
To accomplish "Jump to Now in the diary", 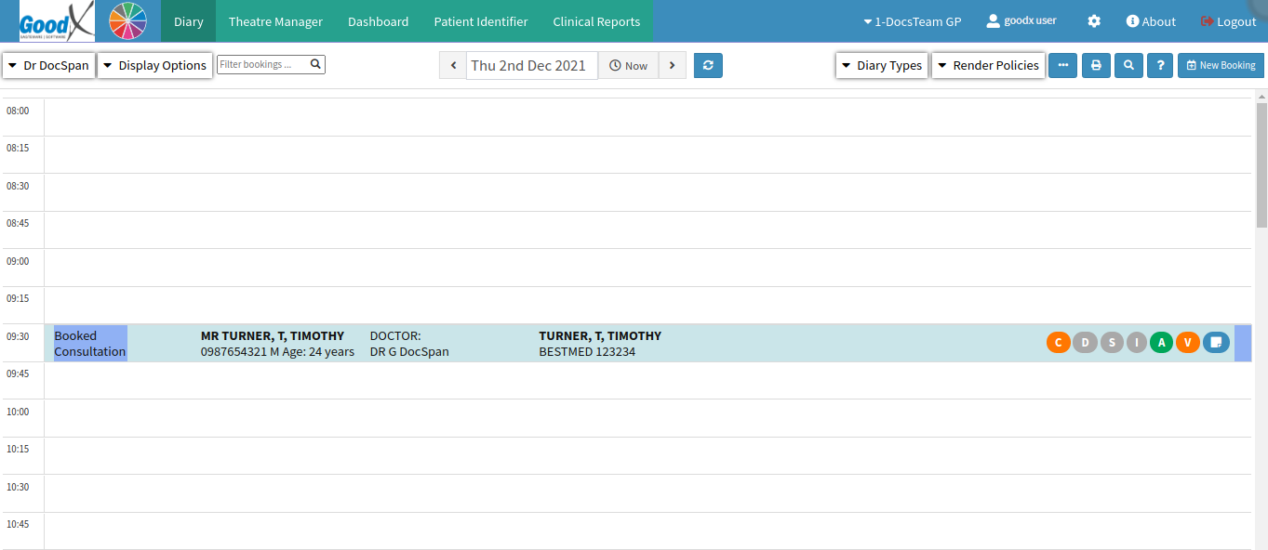I will 629,66.
